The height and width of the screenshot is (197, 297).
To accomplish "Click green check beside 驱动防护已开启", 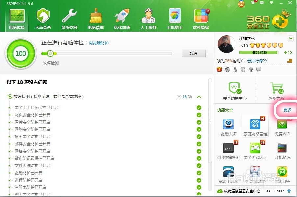I will click(x=199, y=173).
